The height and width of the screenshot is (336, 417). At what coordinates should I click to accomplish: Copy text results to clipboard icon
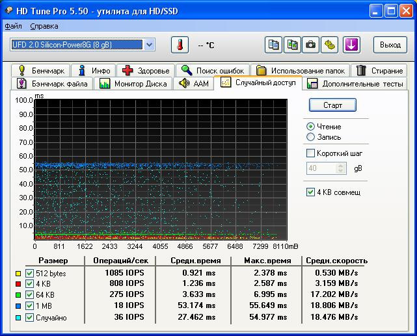273,45
